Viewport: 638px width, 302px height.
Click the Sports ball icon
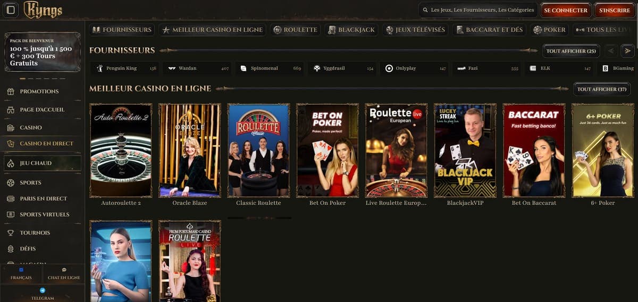tap(10, 183)
